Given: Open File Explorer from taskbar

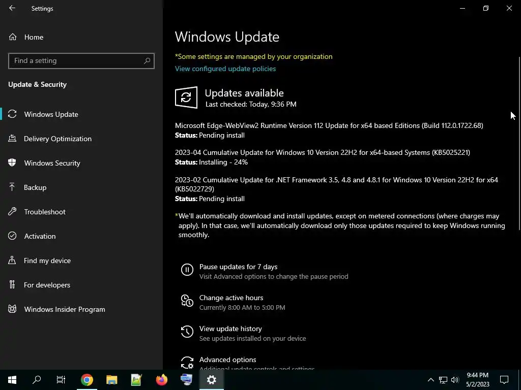Looking at the screenshot, I should (111, 380).
